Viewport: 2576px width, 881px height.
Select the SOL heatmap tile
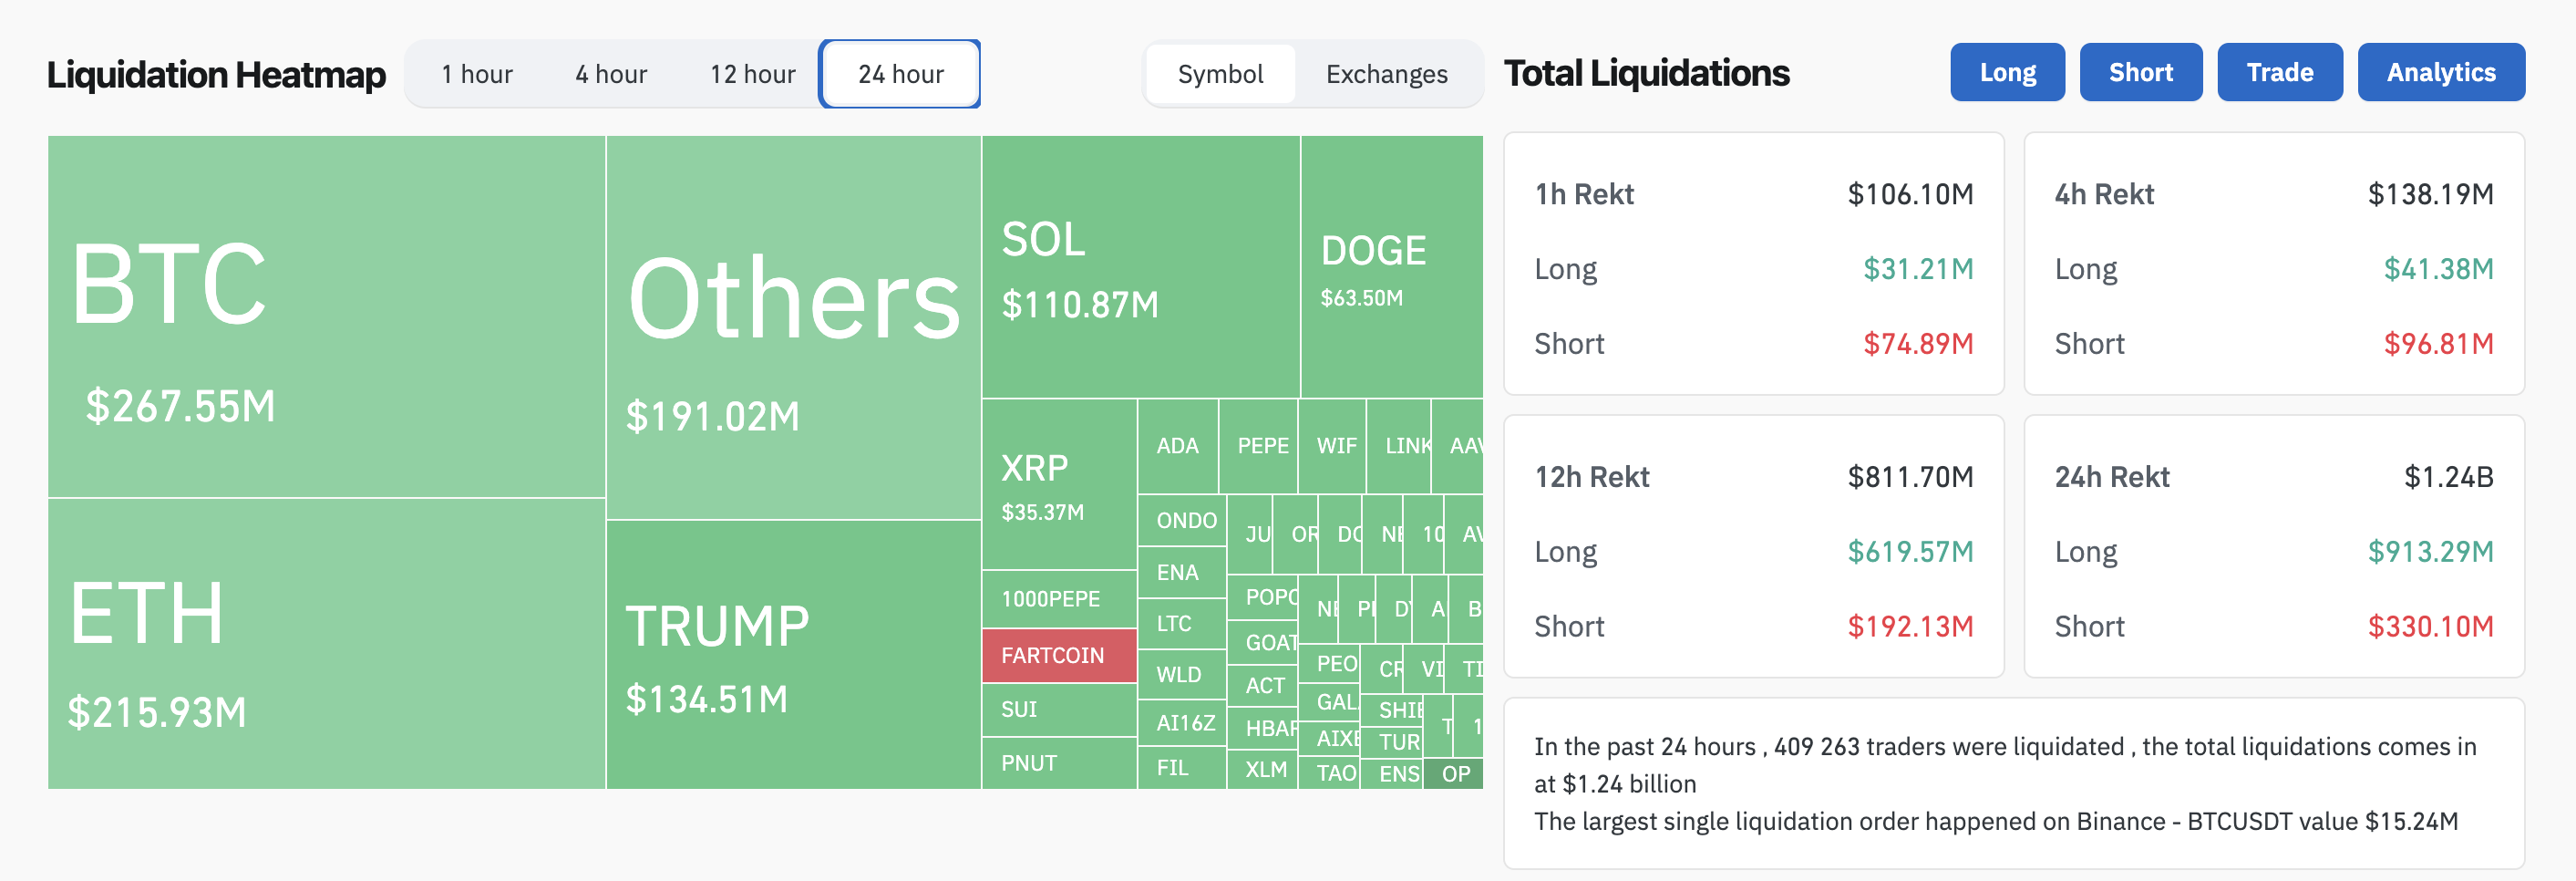point(1140,267)
